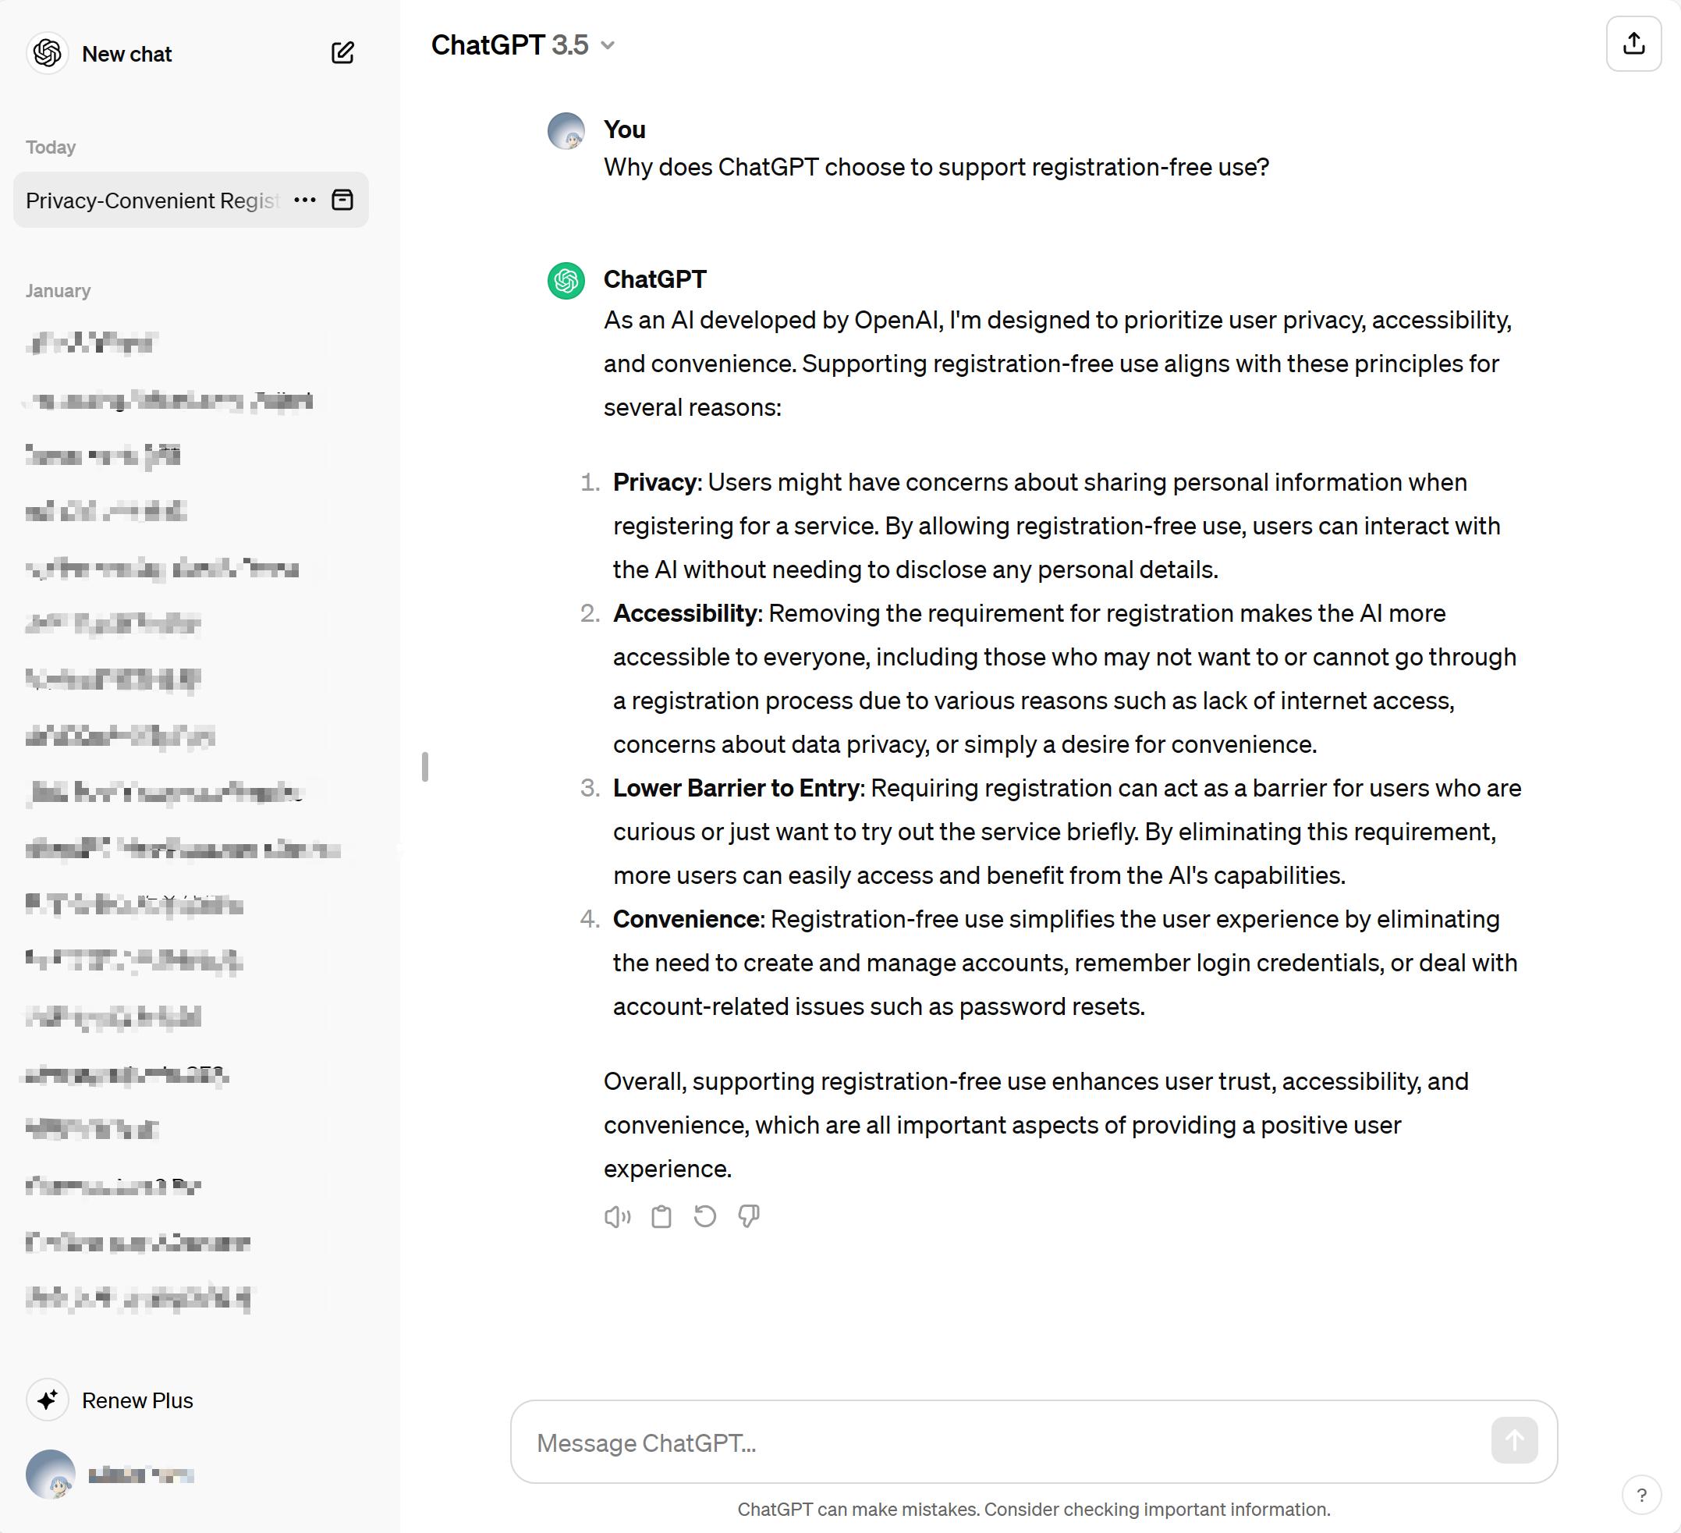The height and width of the screenshot is (1533, 1681).
Task: Collapse the sidebar using the handle
Action: [x=425, y=766]
